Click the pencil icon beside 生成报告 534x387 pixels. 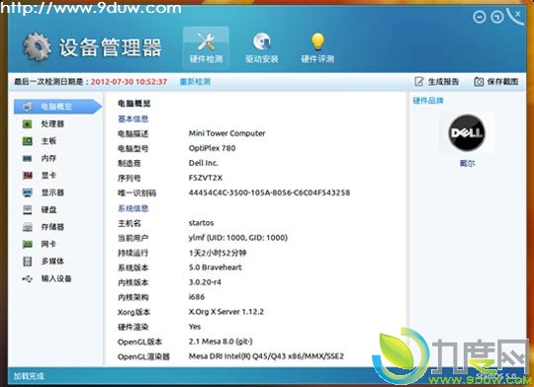tap(419, 82)
